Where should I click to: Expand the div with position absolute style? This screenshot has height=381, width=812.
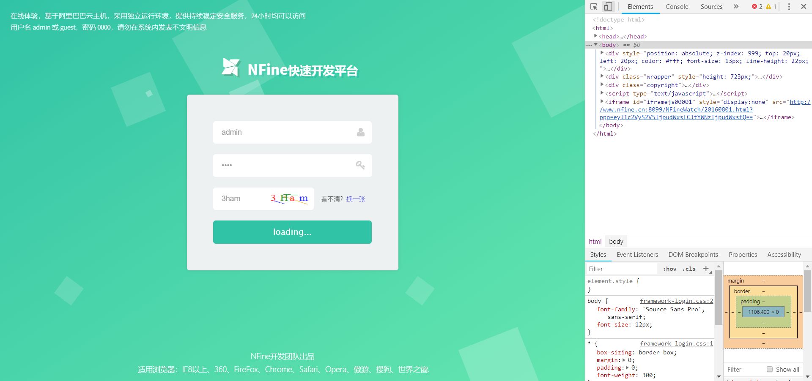click(x=602, y=53)
